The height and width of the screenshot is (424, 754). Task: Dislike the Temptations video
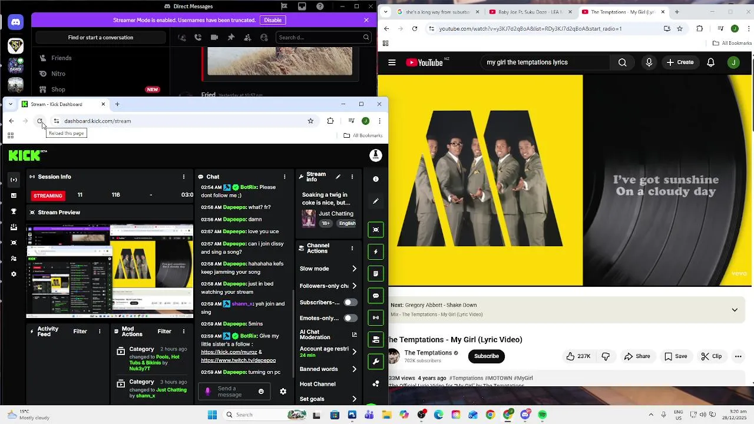point(606,356)
